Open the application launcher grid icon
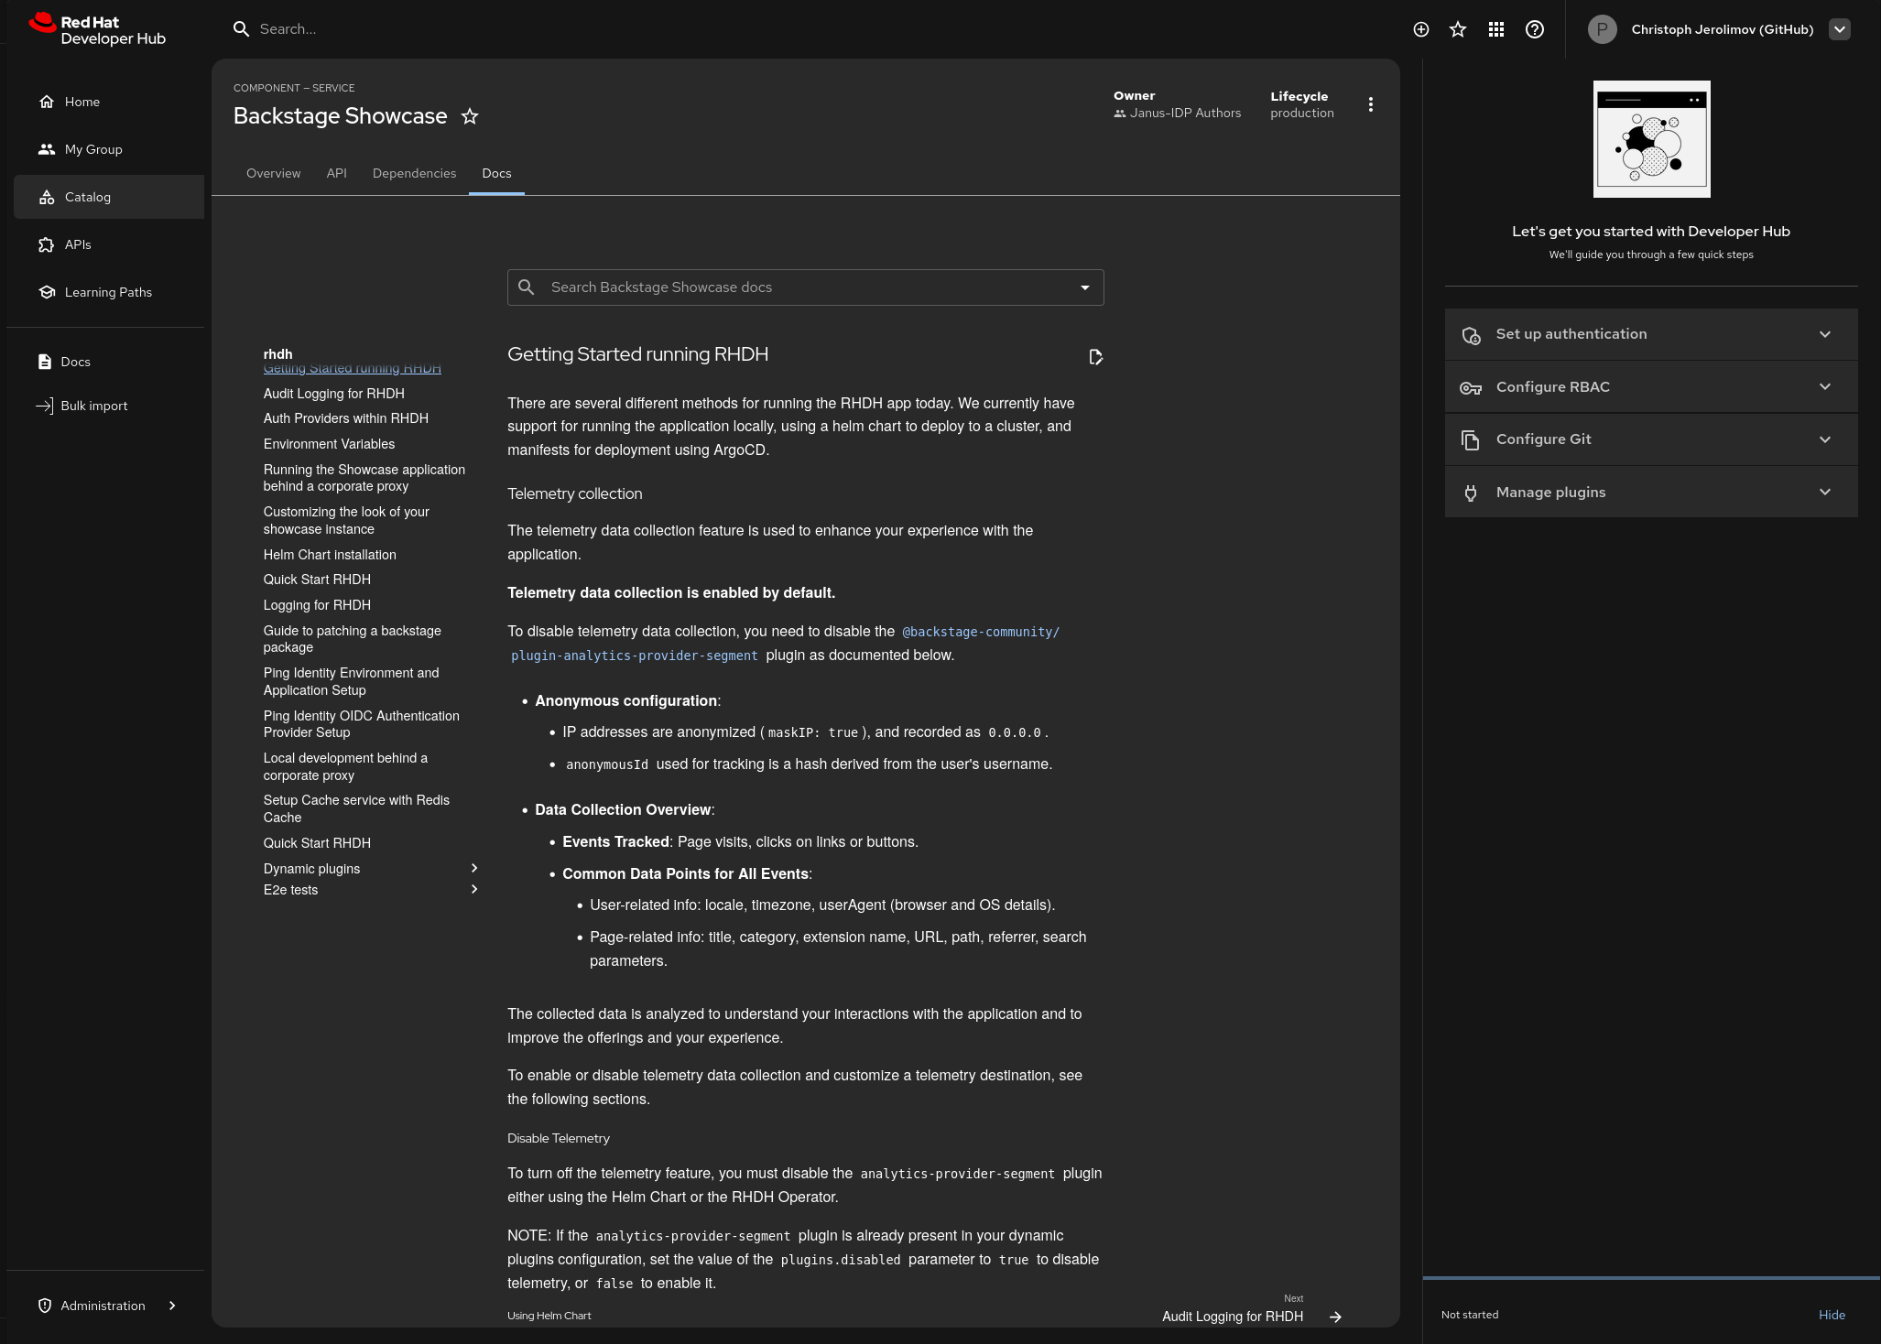Viewport: 1881px width, 1344px height. [x=1496, y=29]
